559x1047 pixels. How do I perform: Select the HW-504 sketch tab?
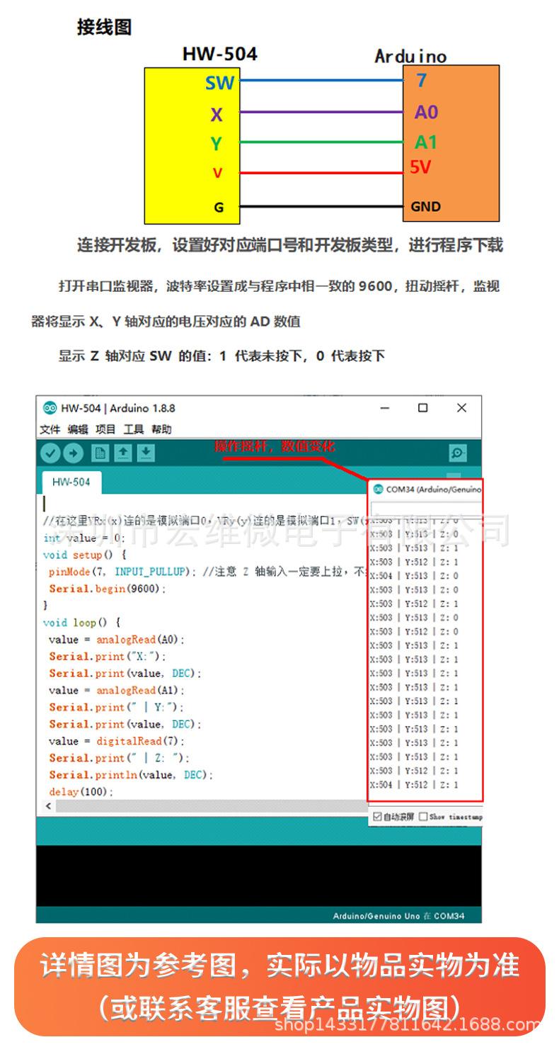[x=71, y=482]
